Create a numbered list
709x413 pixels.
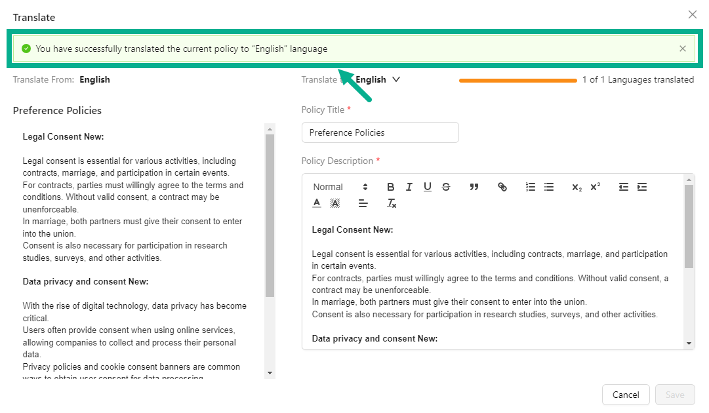click(x=531, y=187)
